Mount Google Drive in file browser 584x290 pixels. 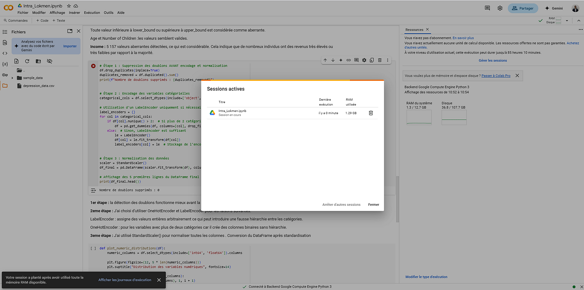[38, 61]
